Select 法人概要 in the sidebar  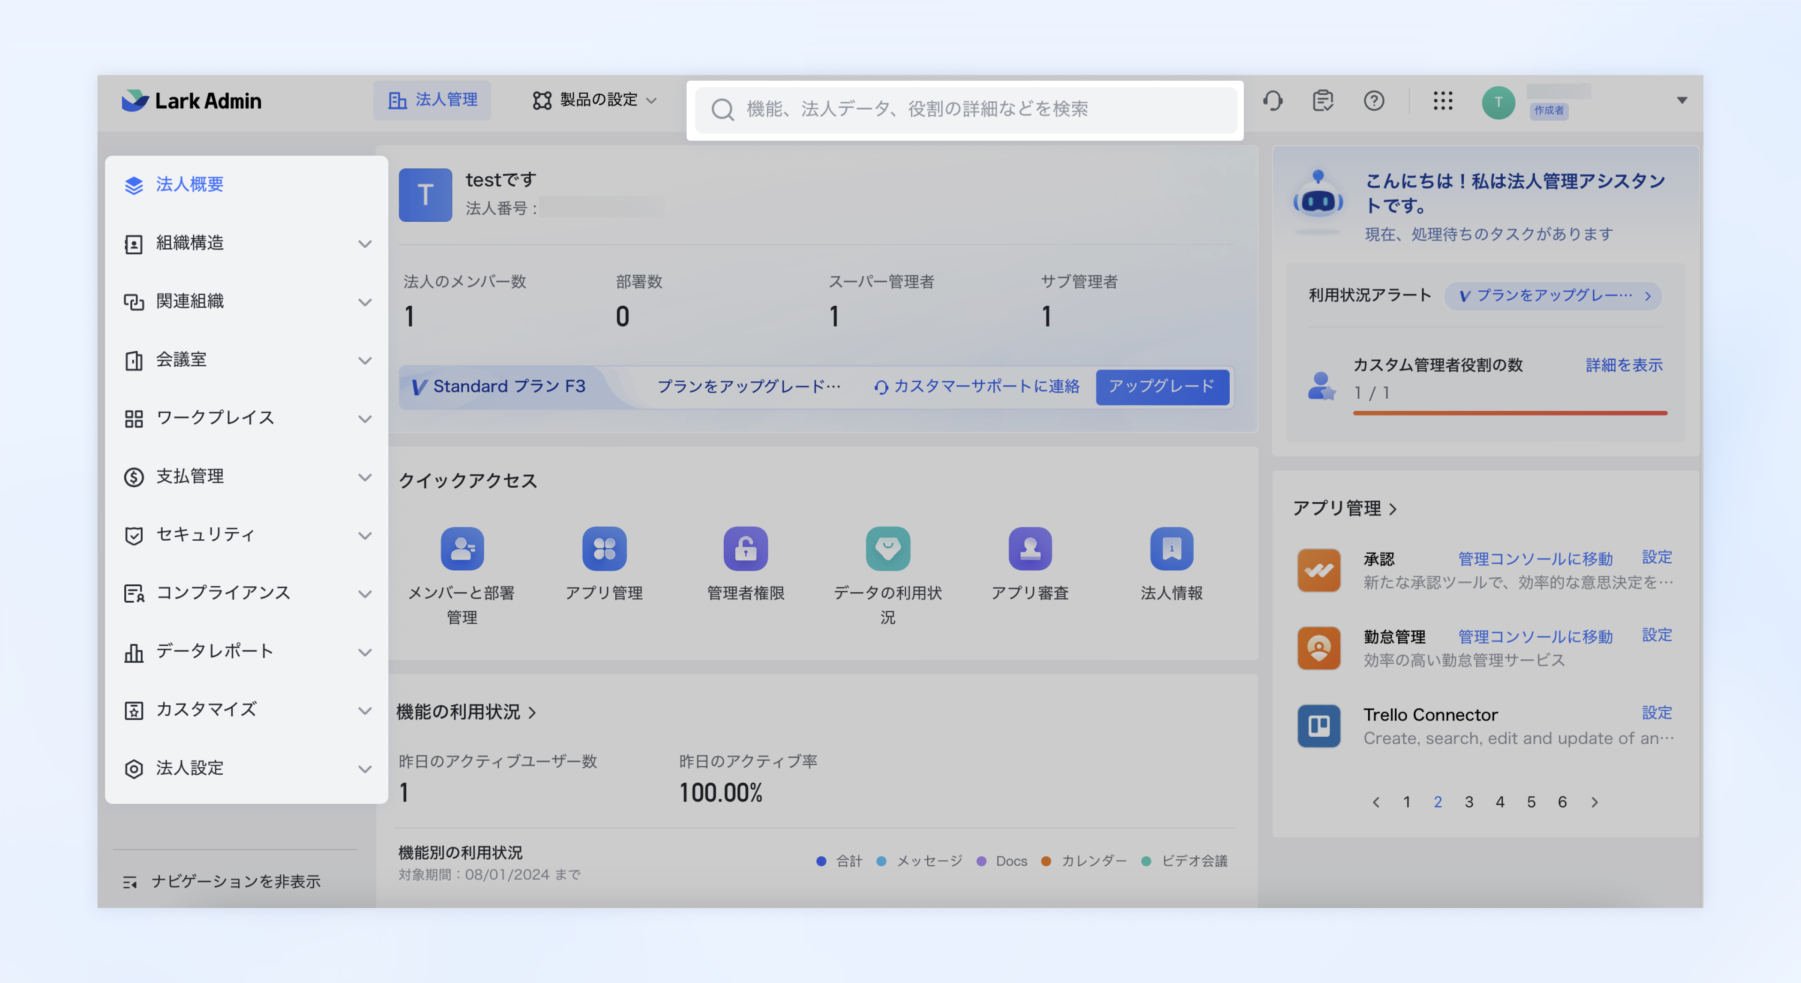coord(189,185)
